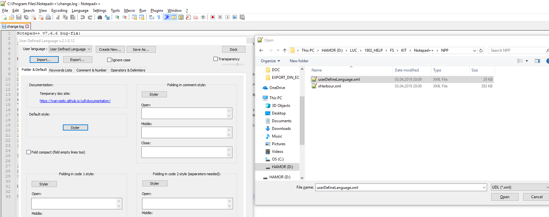Click the New file toolbar icon

click(x=4, y=17)
